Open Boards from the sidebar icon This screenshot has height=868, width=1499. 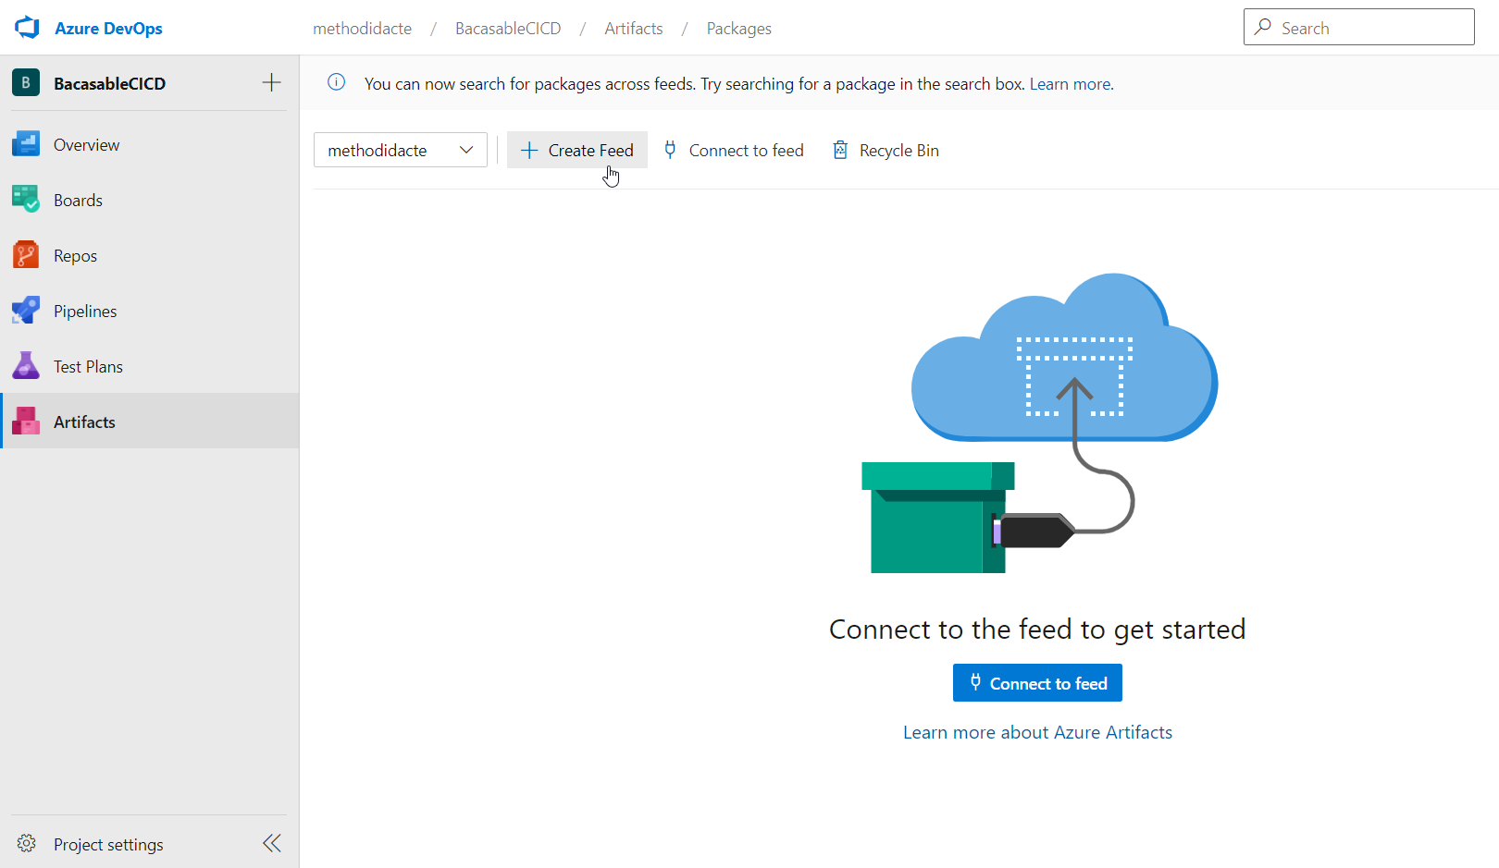click(x=25, y=200)
